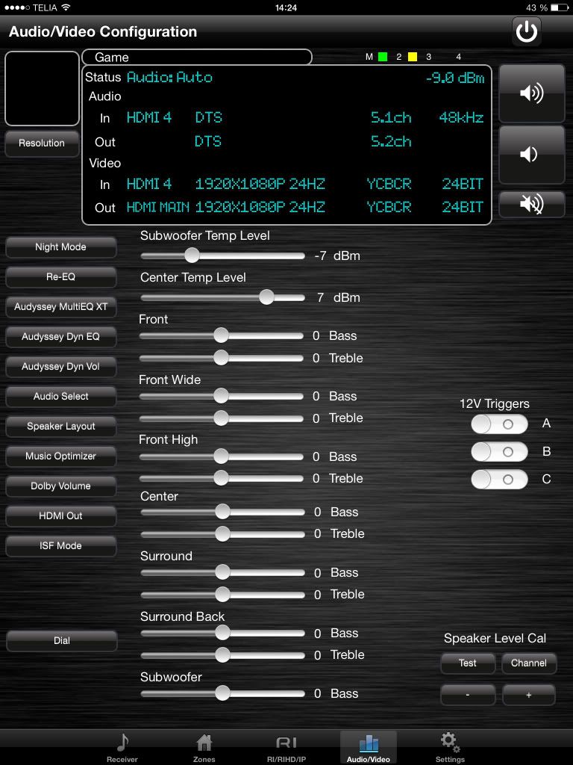Tap the volume up speaker icon
This screenshot has width=573, height=765.
(x=531, y=93)
